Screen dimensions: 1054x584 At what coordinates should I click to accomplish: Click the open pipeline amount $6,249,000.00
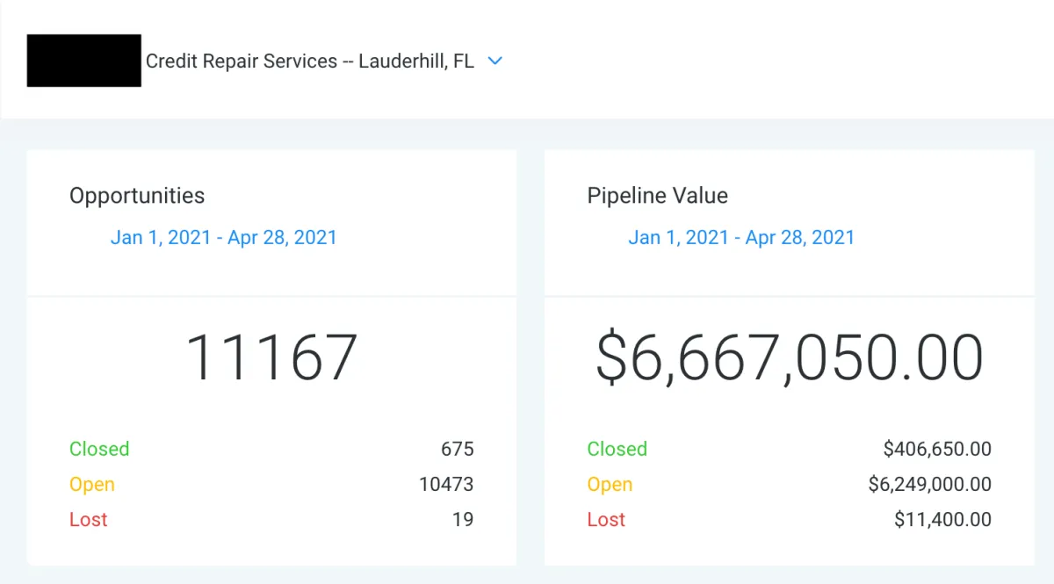pos(930,485)
